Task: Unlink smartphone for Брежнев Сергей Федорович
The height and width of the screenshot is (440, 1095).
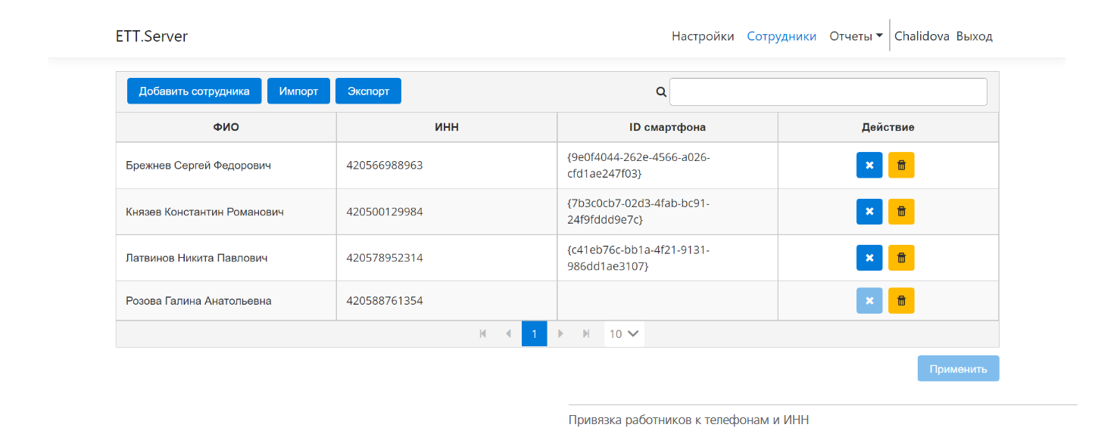Action: click(x=869, y=166)
